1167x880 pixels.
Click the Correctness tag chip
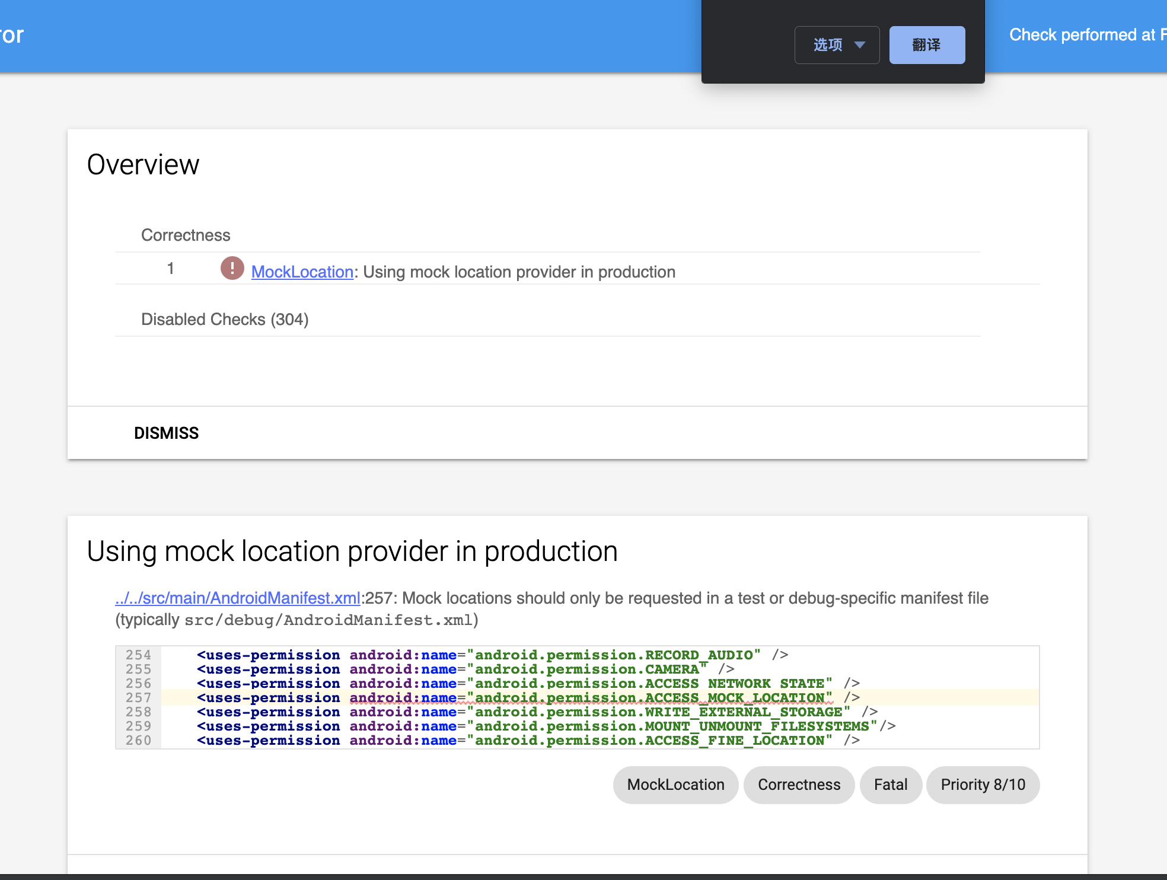799,785
